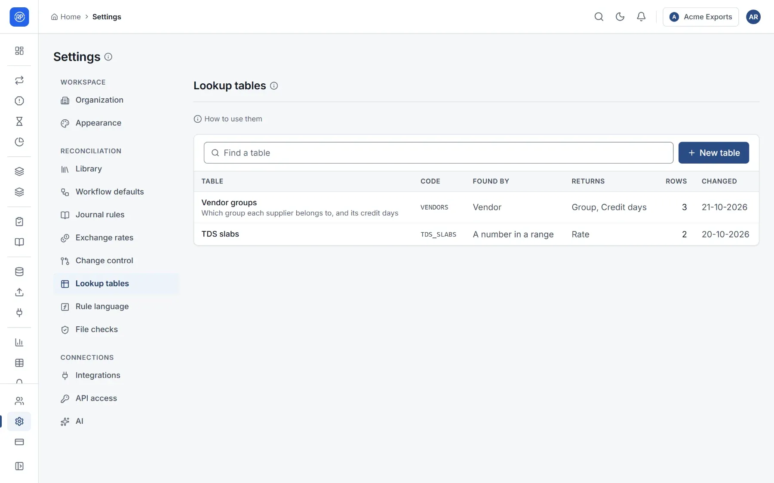Open the upload sidebar icon
The height and width of the screenshot is (483, 774).
coord(19,292)
